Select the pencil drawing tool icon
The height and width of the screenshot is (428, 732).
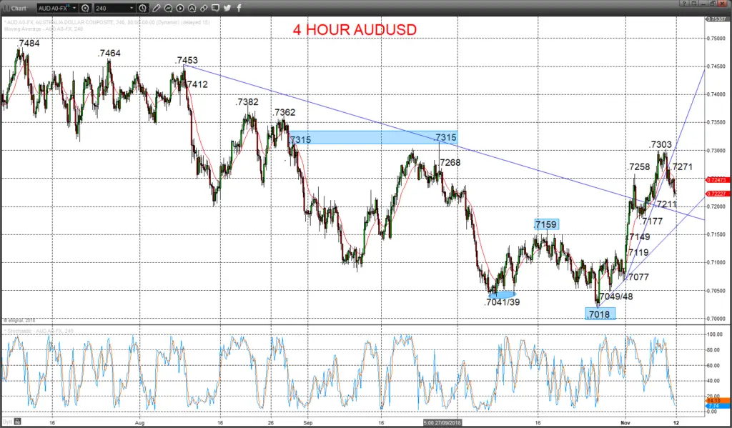[x=157, y=8]
